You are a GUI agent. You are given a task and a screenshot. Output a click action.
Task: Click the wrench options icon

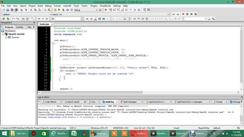point(213,19)
